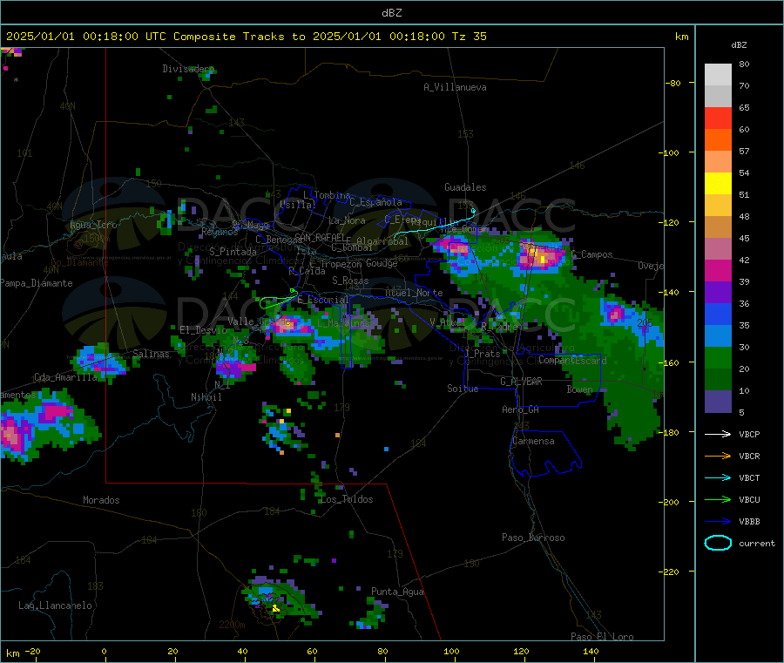Viewport: 784px width, 663px height.
Task: Pick the royal blue swatch between 36 and 35
Action: 718,314
